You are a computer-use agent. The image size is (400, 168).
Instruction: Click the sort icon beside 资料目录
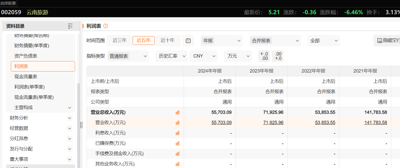(x=70, y=26)
